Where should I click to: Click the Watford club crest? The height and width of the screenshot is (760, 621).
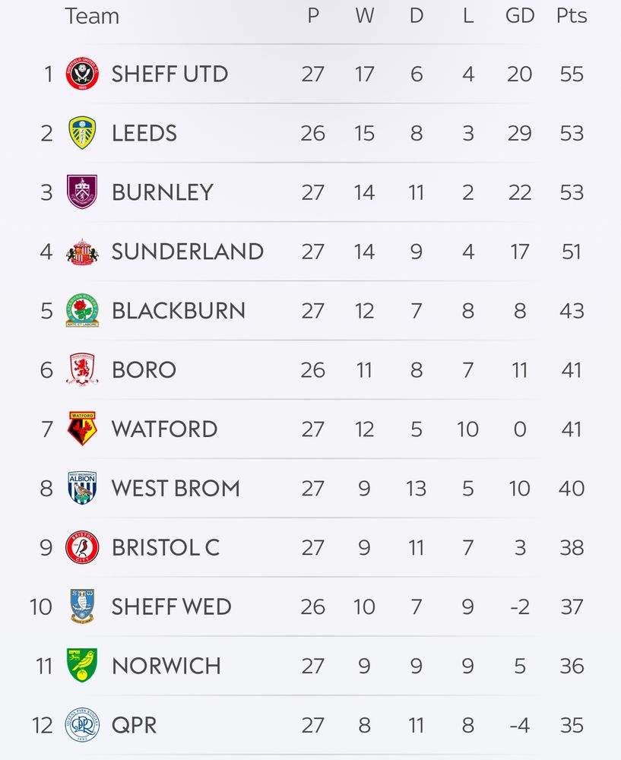(x=82, y=429)
